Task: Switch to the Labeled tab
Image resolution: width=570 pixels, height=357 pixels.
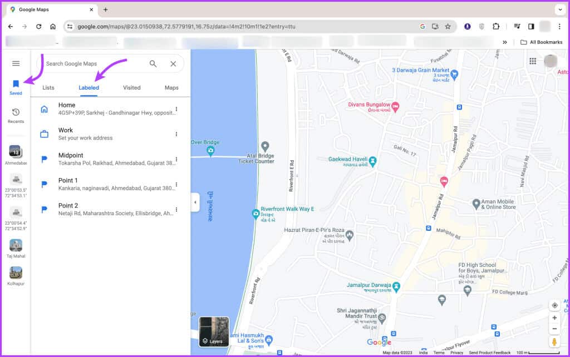Action: coord(89,87)
